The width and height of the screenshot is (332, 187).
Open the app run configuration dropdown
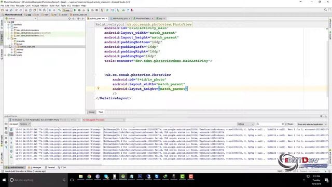[67, 10]
